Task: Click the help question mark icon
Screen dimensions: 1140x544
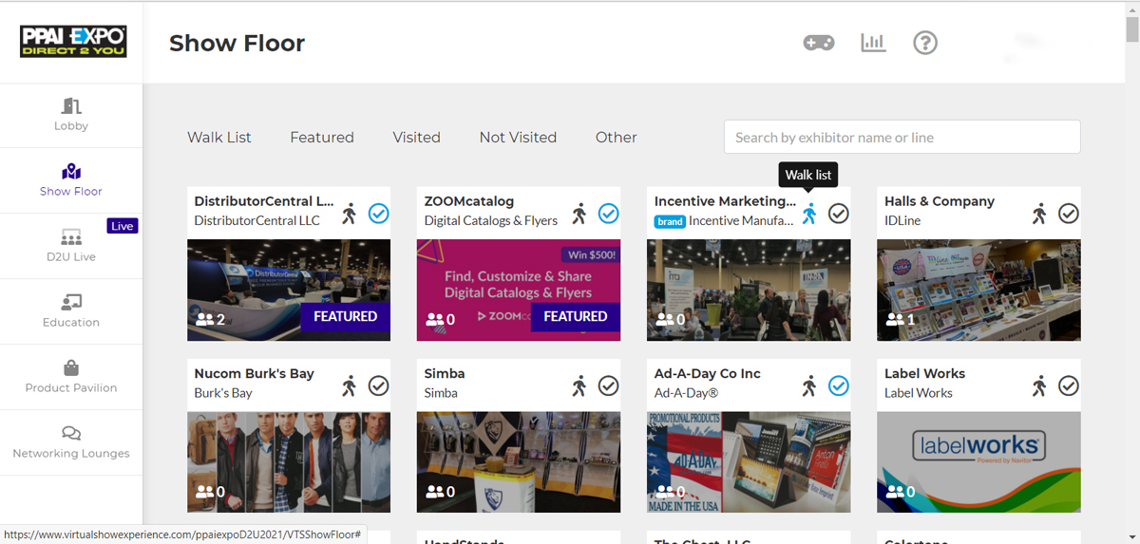Action: 924,43
